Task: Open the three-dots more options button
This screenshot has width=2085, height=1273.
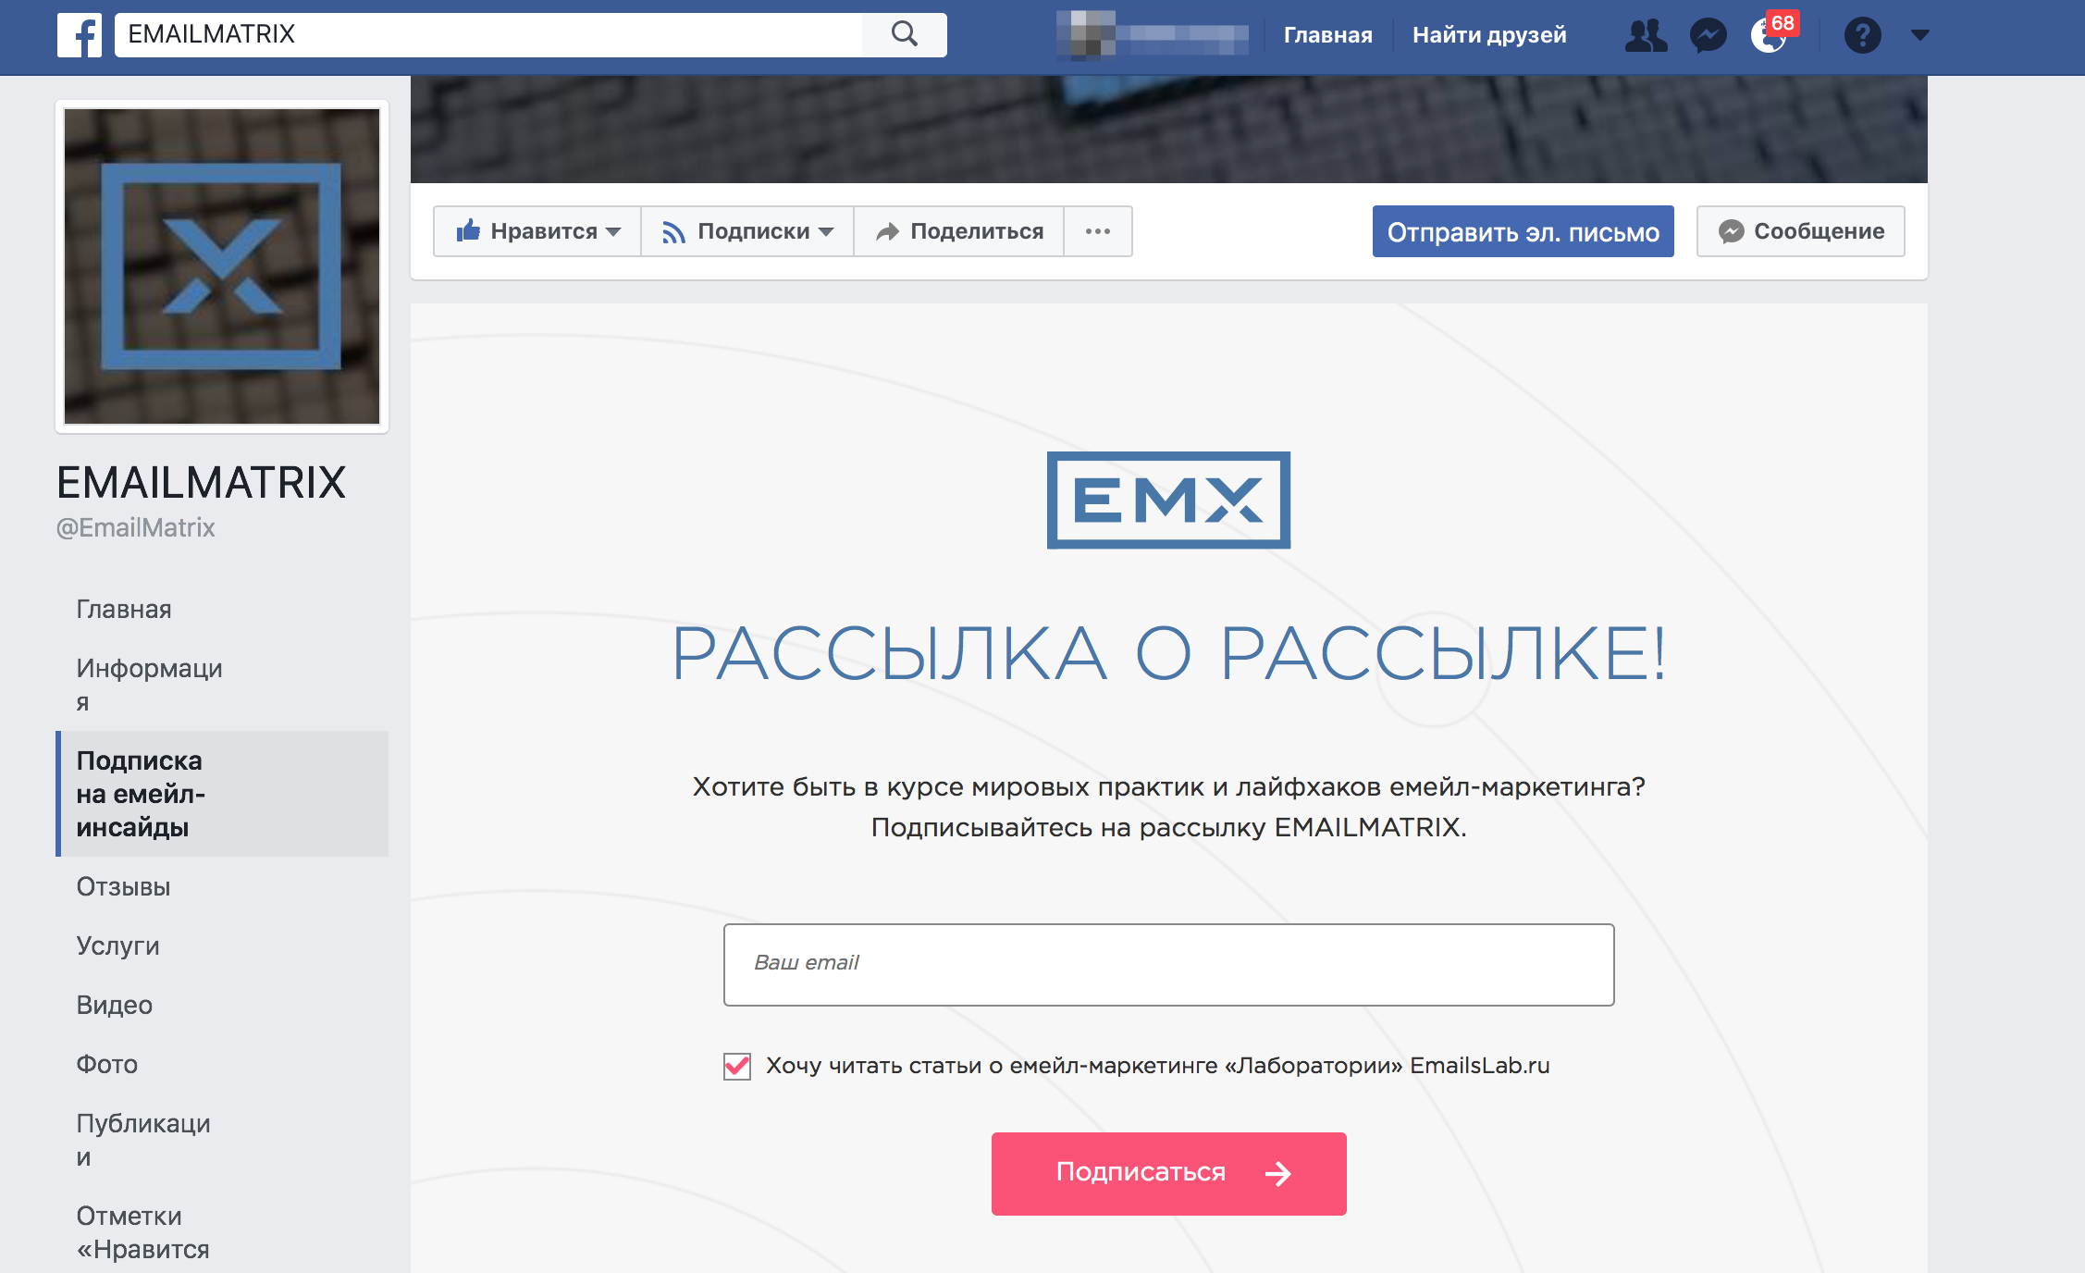Action: coord(1098,231)
